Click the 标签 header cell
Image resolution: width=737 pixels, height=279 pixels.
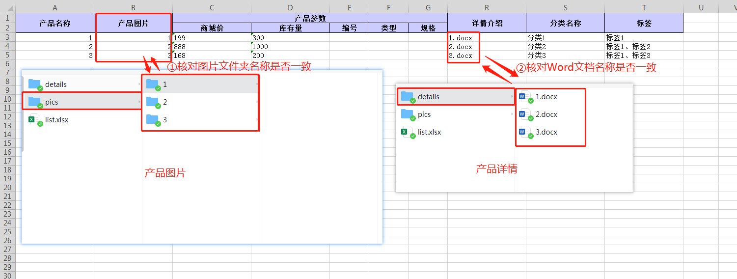click(x=644, y=23)
